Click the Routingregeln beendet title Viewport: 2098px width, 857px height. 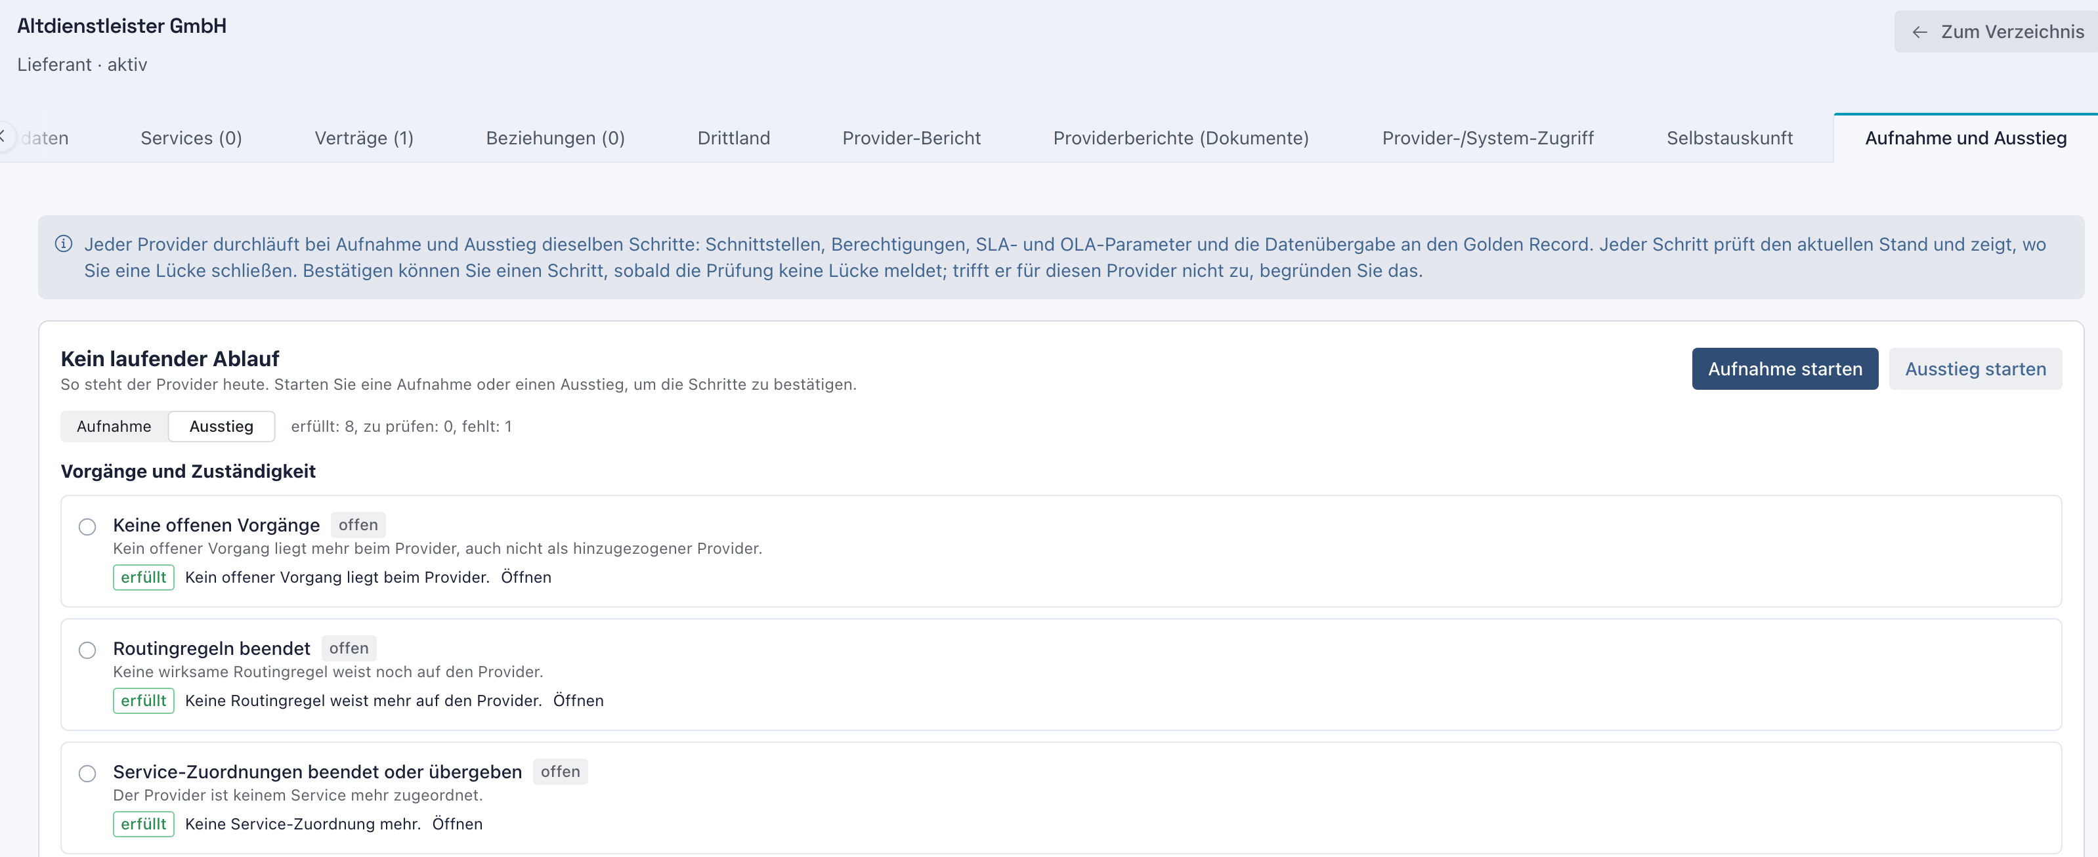[212, 648]
